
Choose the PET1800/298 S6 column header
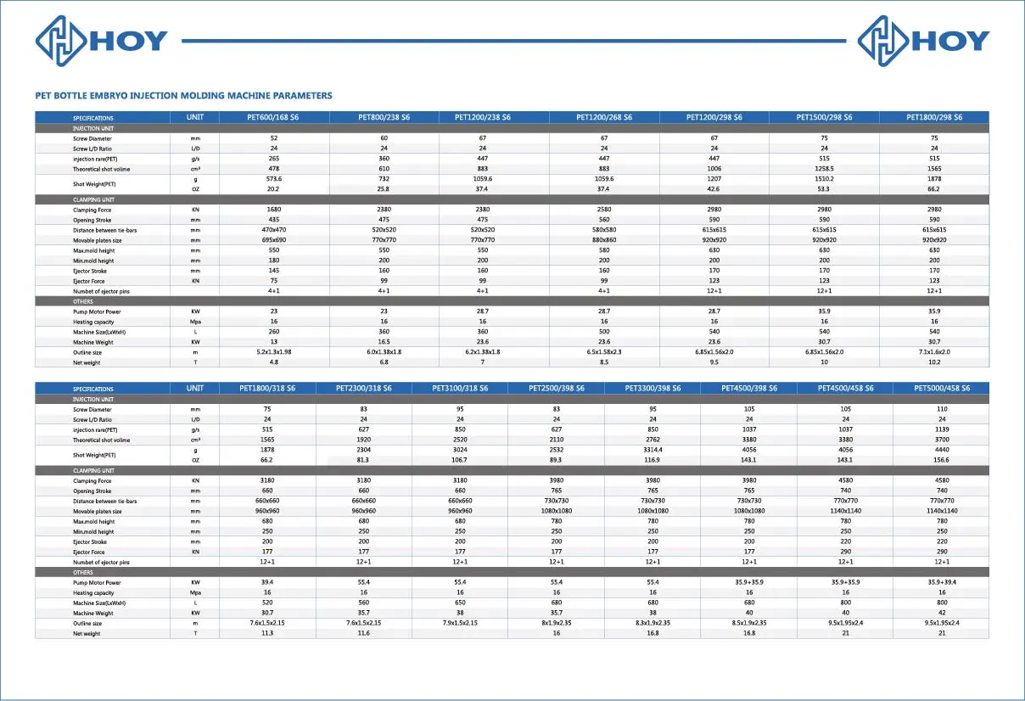pyautogui.click(x=934, y=117)
